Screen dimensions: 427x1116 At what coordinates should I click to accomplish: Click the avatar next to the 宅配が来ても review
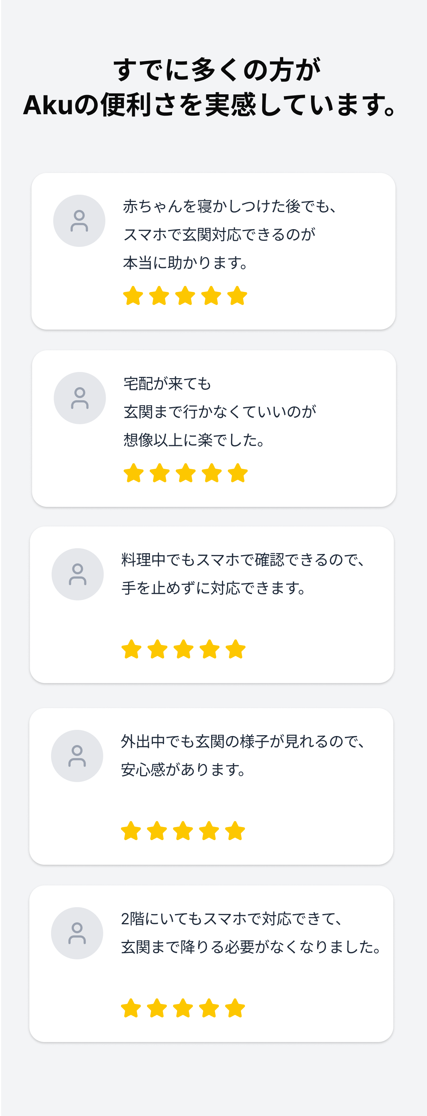pos(80,398)
